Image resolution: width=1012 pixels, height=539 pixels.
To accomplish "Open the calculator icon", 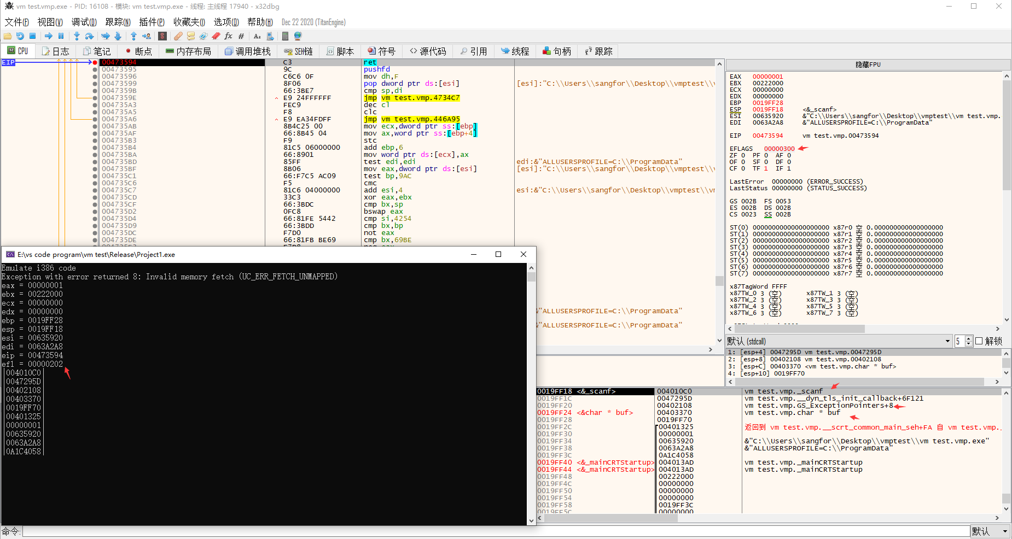I will pyautogui.click(x=285, y=36).
